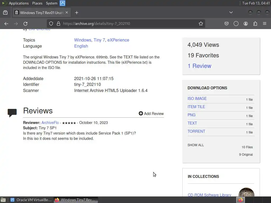
Task: Open the Tiny 7 topic link
Action: (x=99, y=40)
